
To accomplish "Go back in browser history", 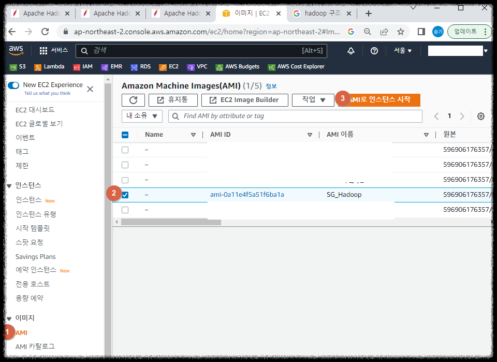I will coord(12,32).
